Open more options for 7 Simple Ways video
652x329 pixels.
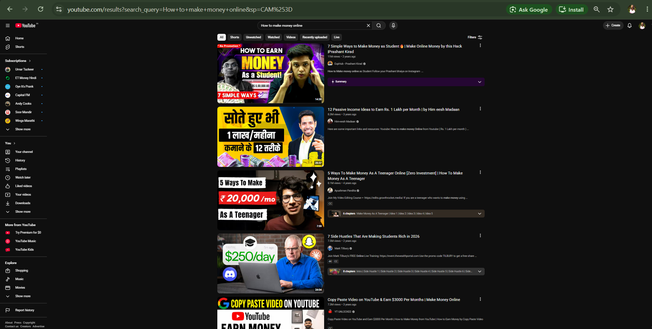(x=480, y=45)
